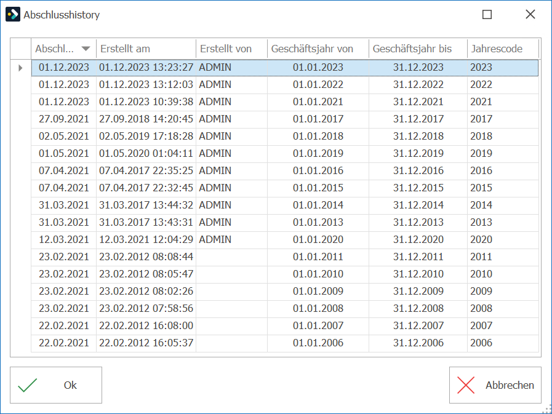Click the cell 12.03.2021 12:04:29
Screen dimensions: 552x414
point(146,240)
